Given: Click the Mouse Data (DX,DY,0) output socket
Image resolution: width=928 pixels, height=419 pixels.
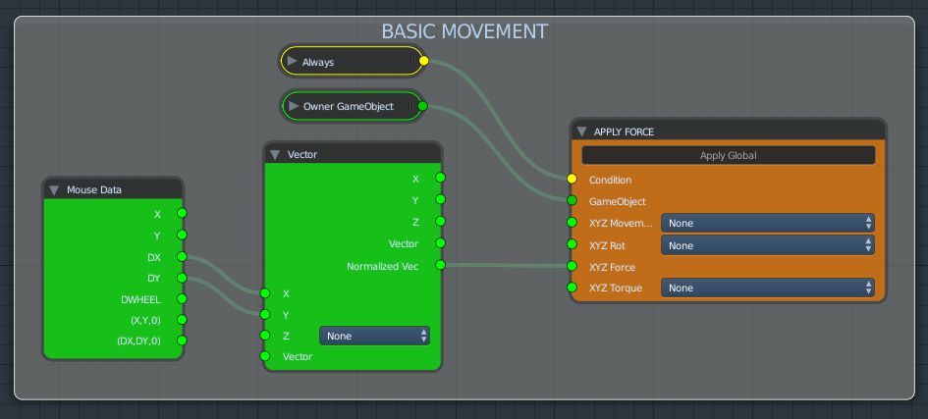Looking at the screenshot, I should tap(182, 340).
